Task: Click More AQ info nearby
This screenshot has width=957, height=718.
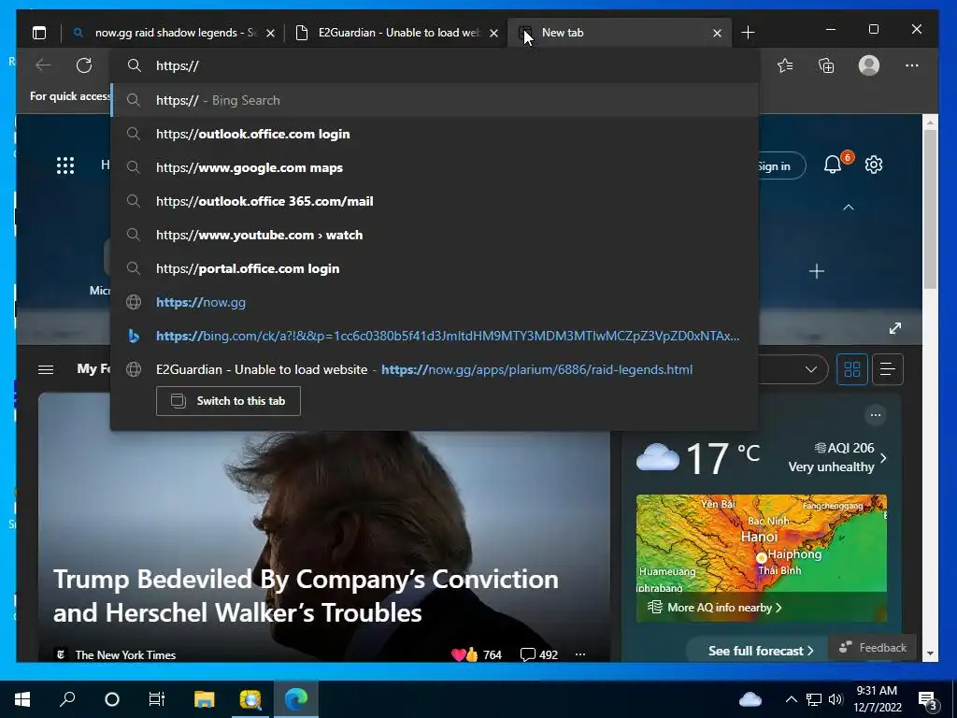Action: coord(714,608)
